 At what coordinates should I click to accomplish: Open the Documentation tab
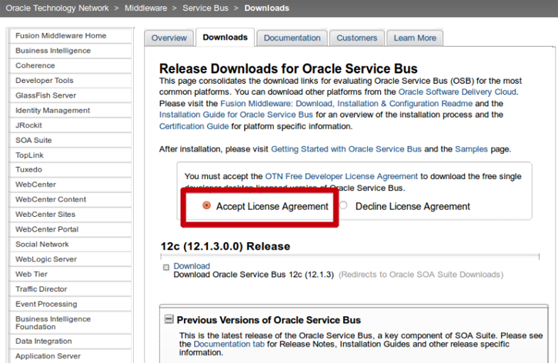click(x=292, y=38)
